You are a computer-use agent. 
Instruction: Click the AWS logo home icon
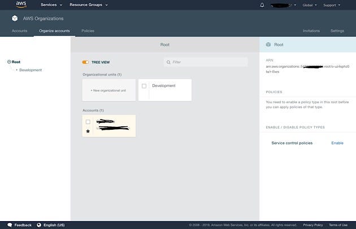pyautogui.click(x=21, y=5)
